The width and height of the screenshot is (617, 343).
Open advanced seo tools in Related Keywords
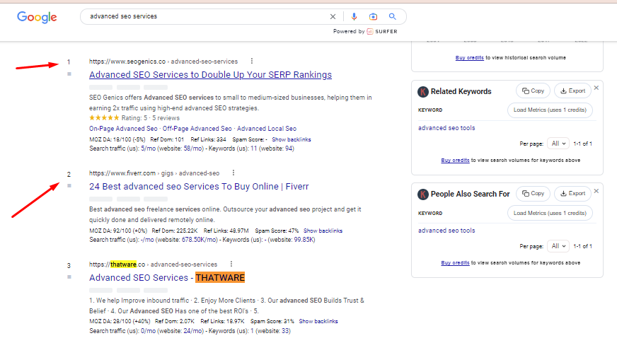pyautogui.click(x=446, y=128)
